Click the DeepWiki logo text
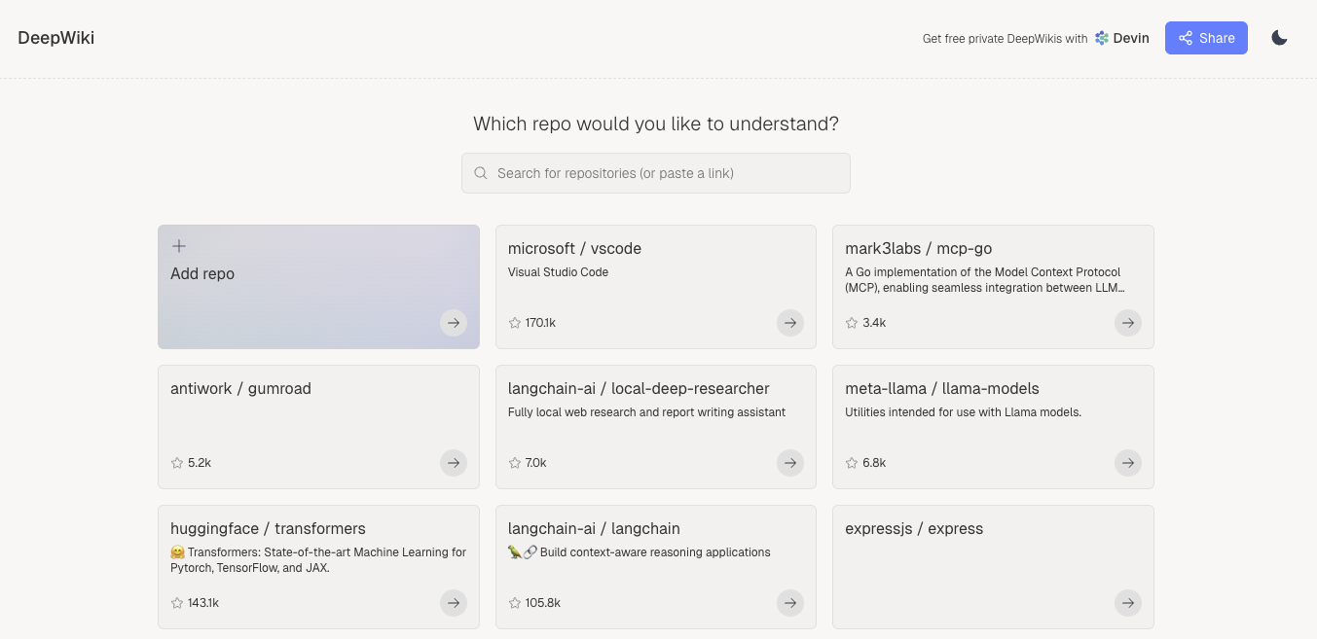Viewport: 1317px width, 639px height. [x=55, y=38]
